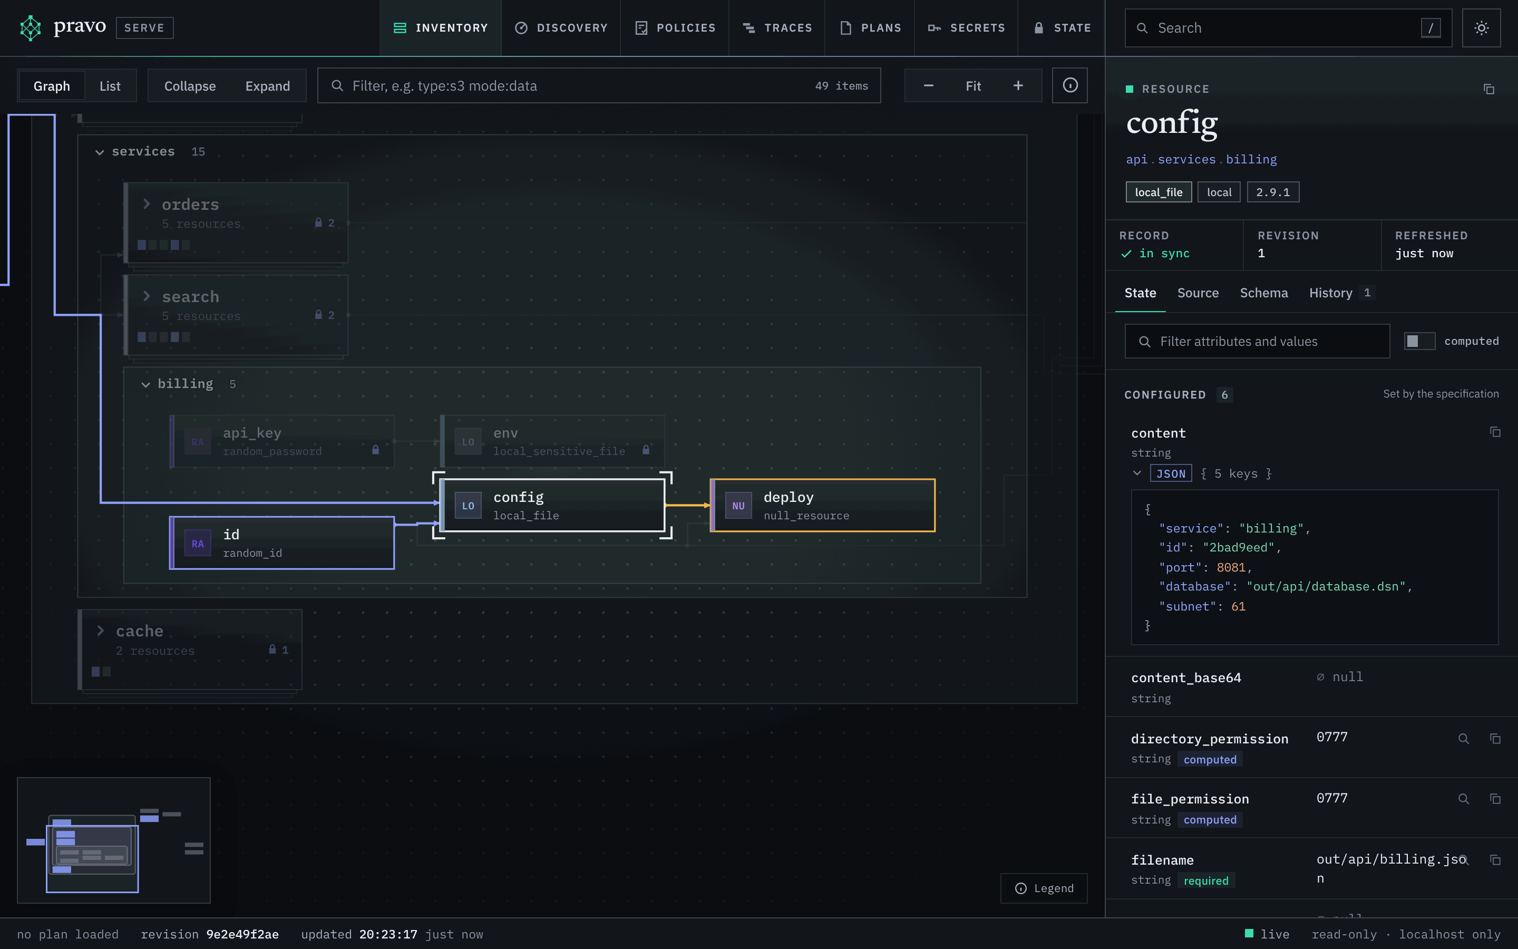Copy the resource address icon near RESOURCE
The image size is (1518, 949).
tap(1488, 89)
